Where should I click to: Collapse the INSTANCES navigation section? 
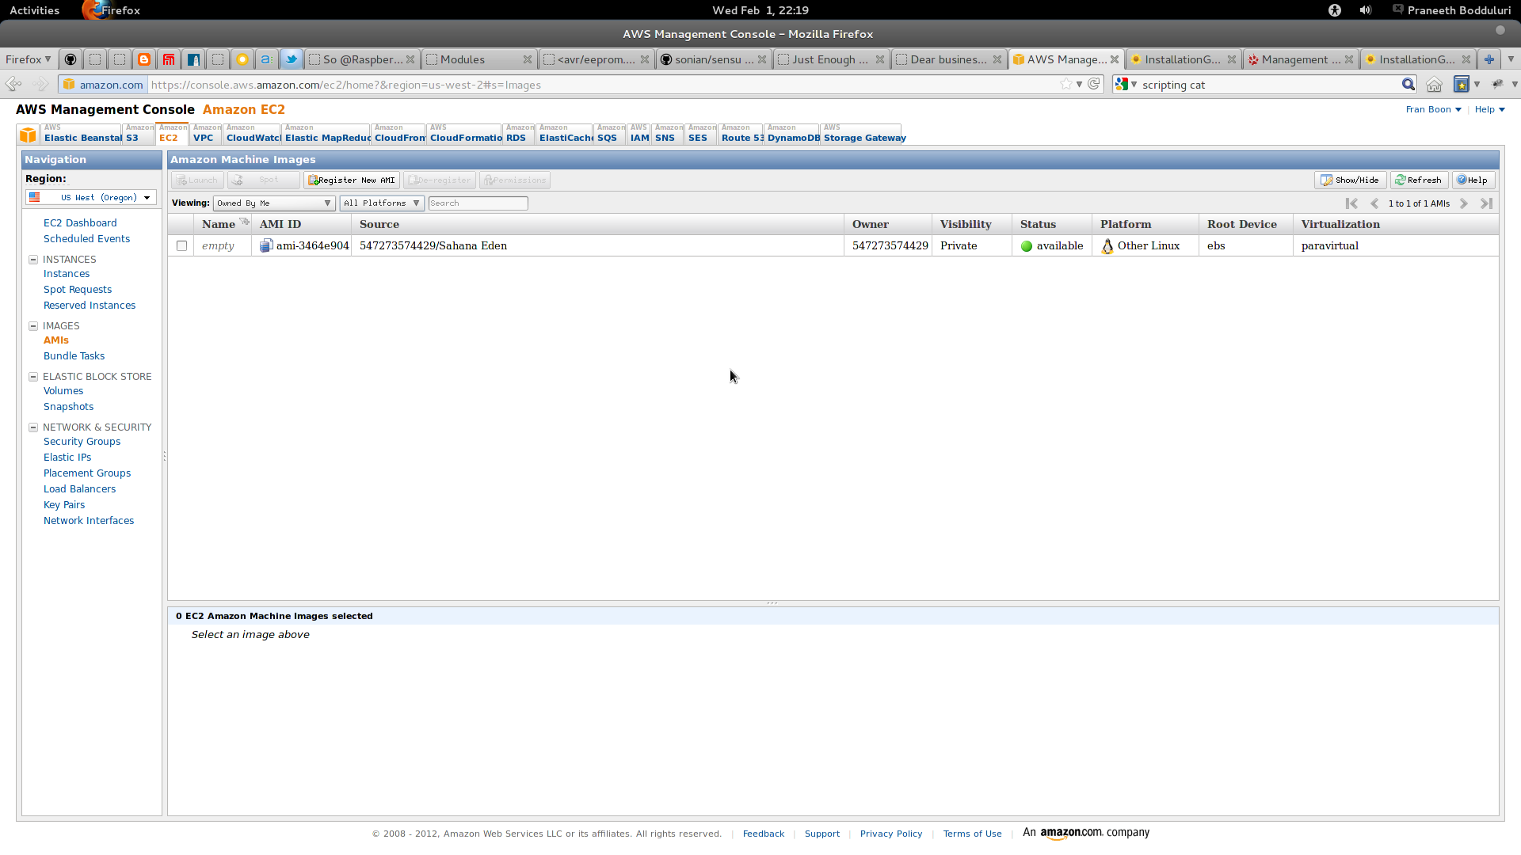(x=33, y=260)
